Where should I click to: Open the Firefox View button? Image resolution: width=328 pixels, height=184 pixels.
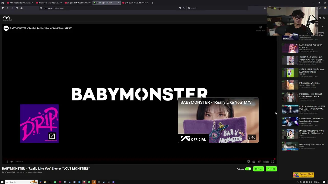(3, 3)
